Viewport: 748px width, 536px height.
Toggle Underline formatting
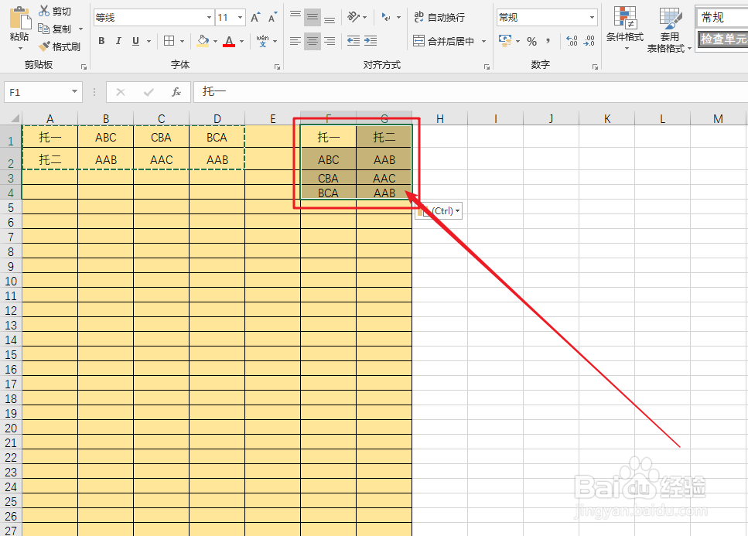pos(135,41)
